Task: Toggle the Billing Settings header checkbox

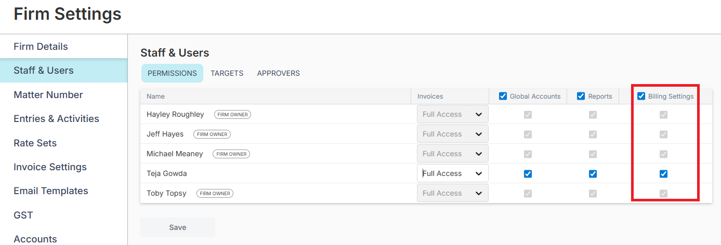Action: tap(641, 96)
